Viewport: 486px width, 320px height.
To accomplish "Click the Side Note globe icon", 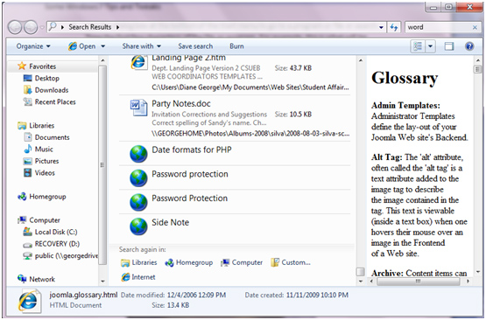I will (x=138, y=226).
